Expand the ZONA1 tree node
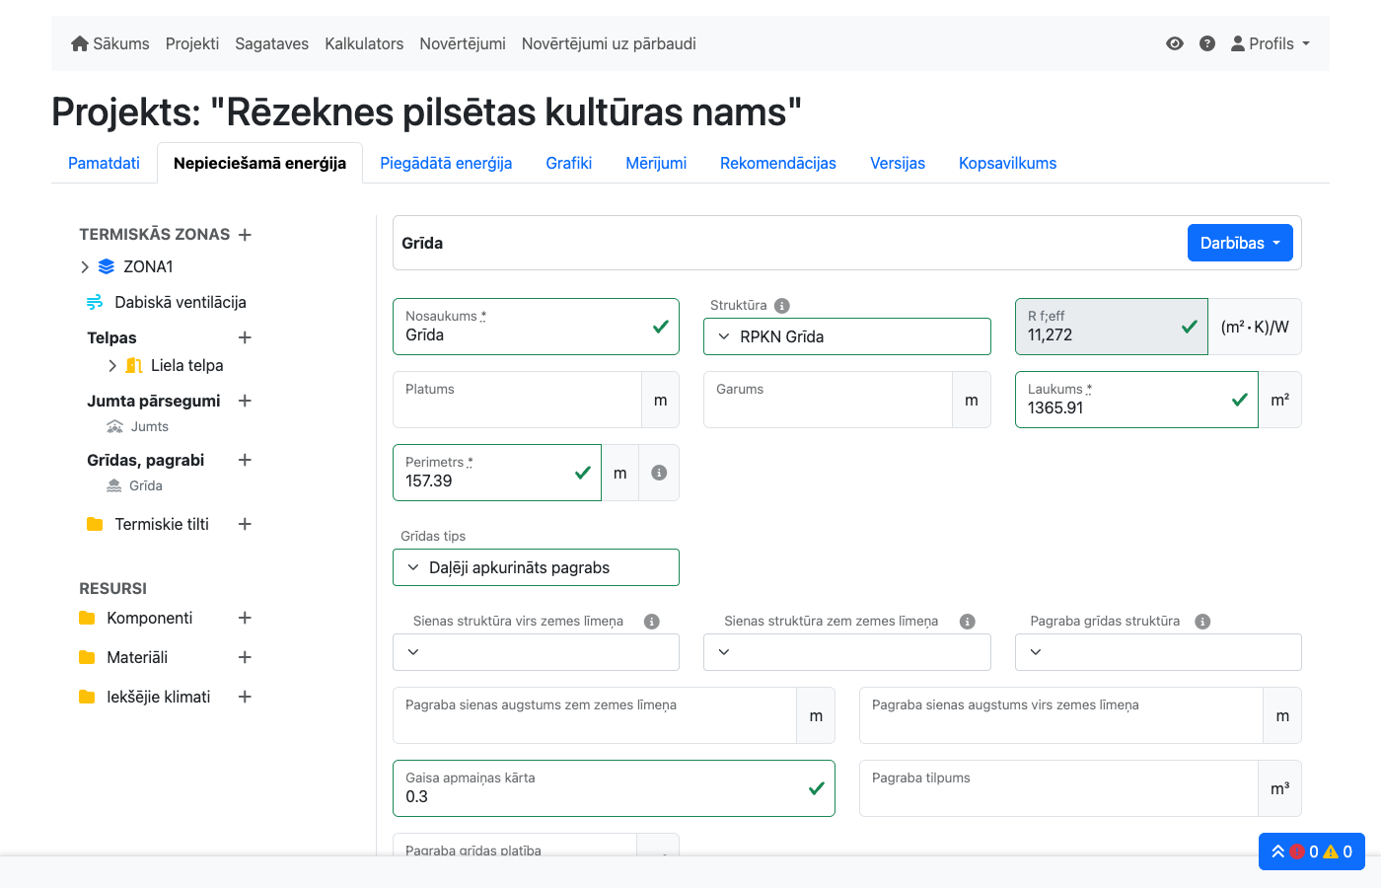1381x888 pixels. coord(85,265)
